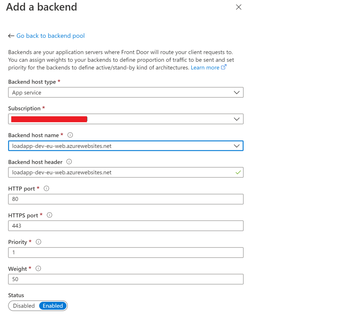The width and height of the screenshot is (352, 322).
Task: Set Status to Enabled
Action: (53, 306)
